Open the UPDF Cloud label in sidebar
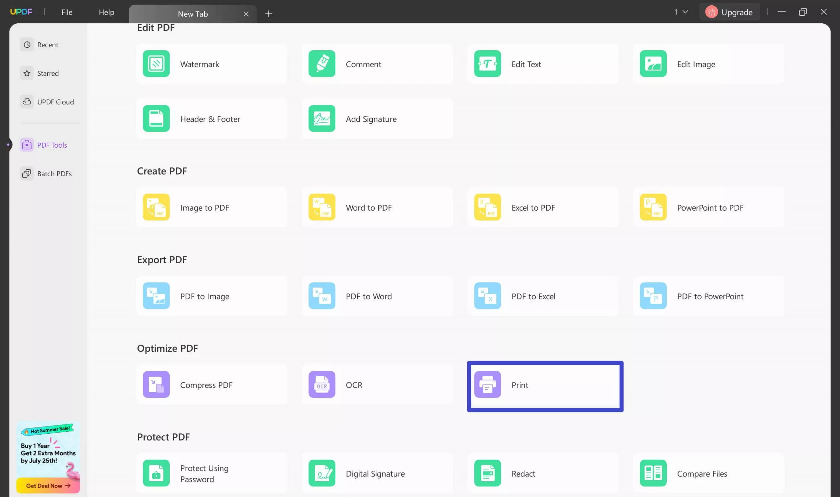This screenshot has height=497, width=840. 55,101
